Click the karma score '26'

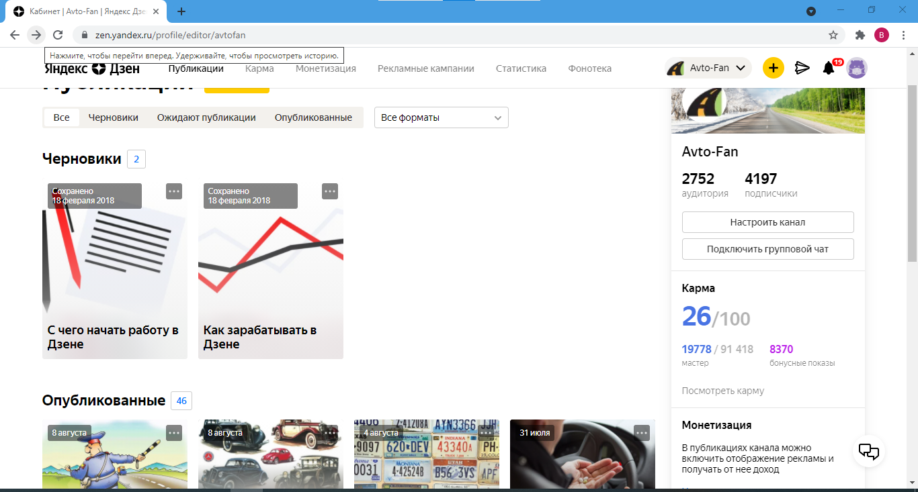(696, 316)
